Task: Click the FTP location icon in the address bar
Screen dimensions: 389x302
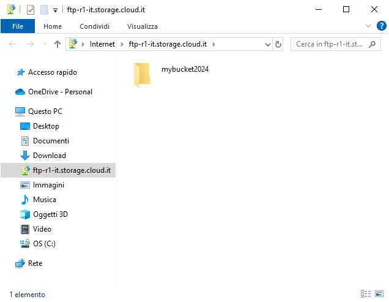Action: coord(73,43)
